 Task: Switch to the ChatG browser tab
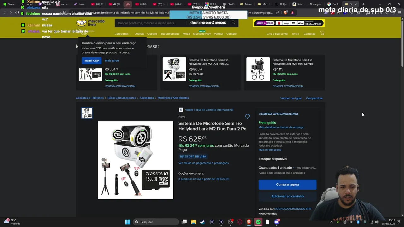229,4
